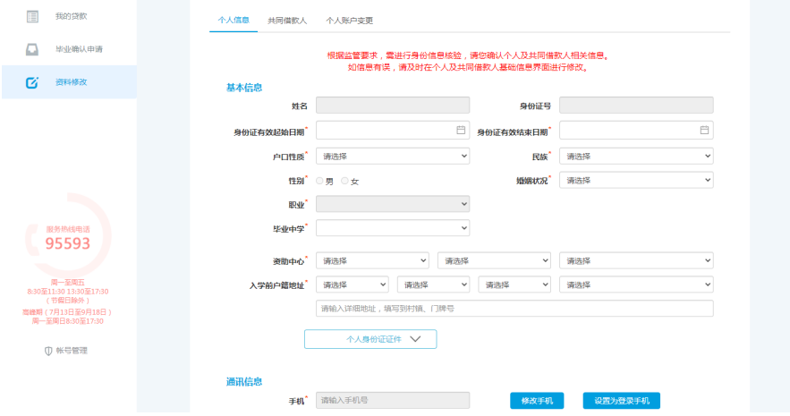790x416 pixels.
Task: Click the detailed address input field
Action: pos(514,309)
